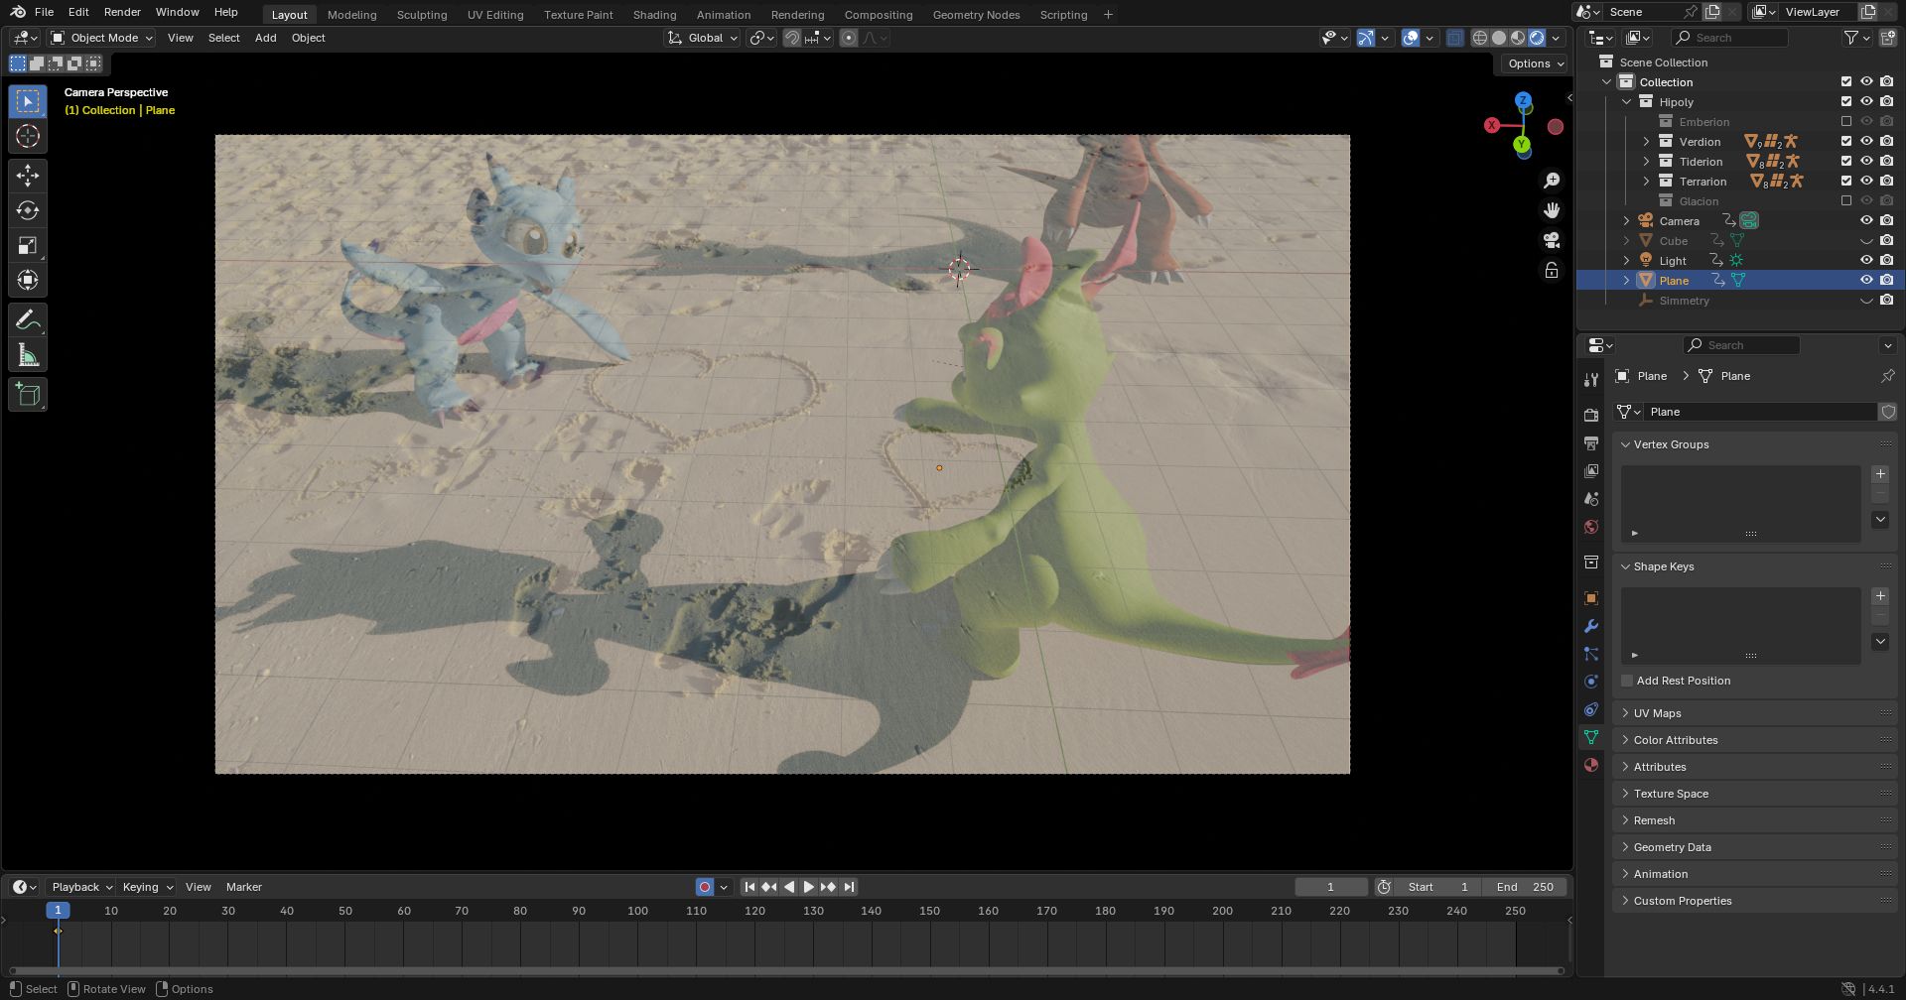Viewport: 1906px width, 1000px height.
Task: Open the Object Mode dropdown
Action: pyautogui.click(x=102, y=38)
